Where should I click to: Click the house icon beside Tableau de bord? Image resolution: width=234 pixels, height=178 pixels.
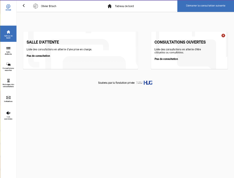click(110, 6)
